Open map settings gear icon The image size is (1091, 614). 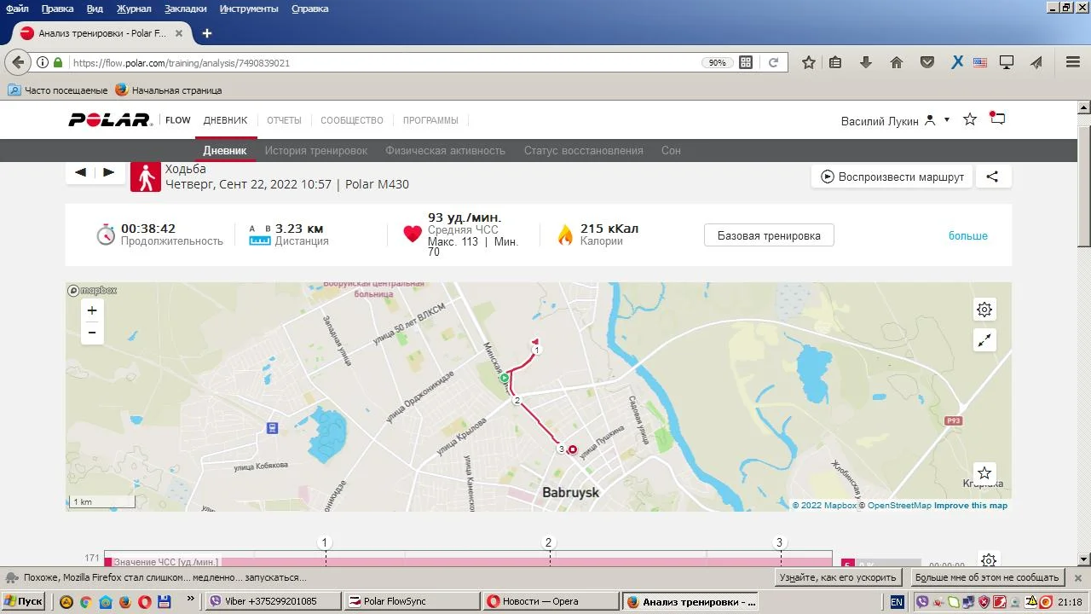tap(984, 310)
